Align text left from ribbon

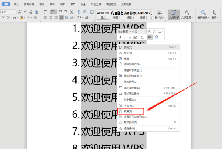[46, 17]
